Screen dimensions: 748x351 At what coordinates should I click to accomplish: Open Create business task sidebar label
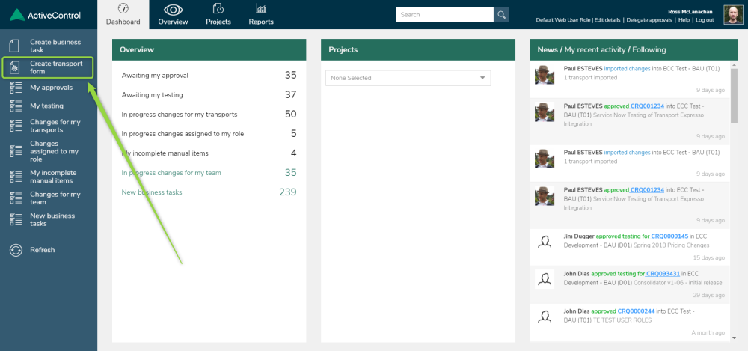(x=55, y=46)
